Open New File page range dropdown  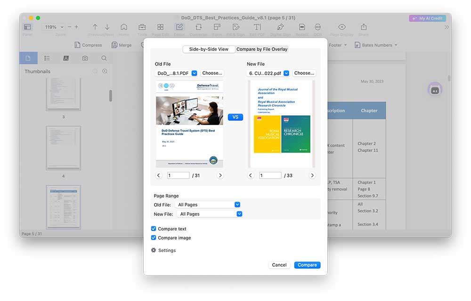point(210,214)
